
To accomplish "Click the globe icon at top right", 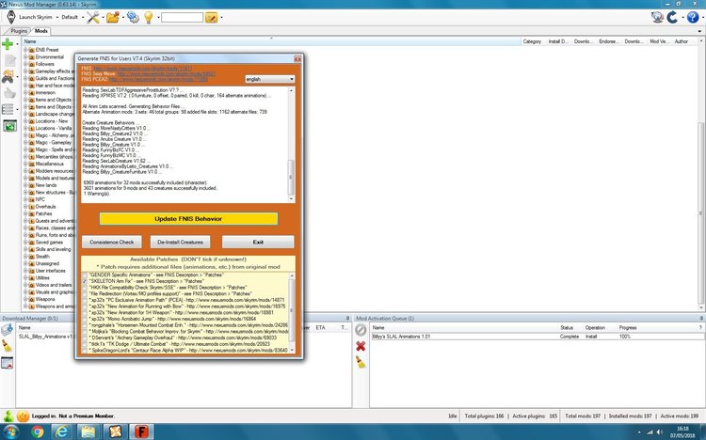I will tap(657, 17).
